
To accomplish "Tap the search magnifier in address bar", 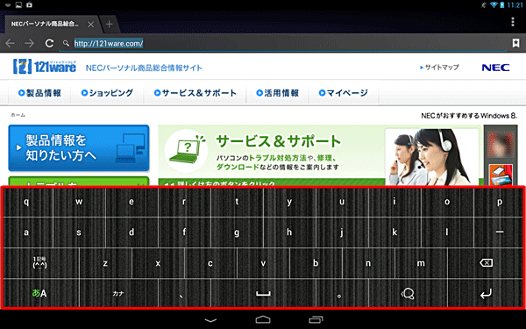I will (66, 43).
